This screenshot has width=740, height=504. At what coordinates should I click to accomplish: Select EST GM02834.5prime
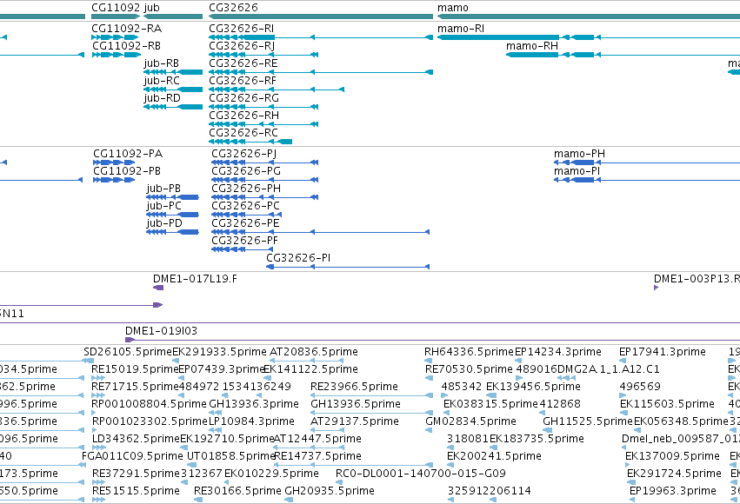[470, 422]
